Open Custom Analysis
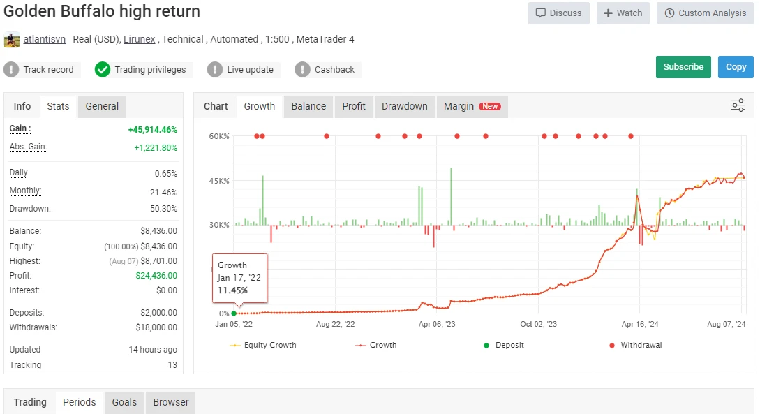760x414 pixels. (705, 13)
